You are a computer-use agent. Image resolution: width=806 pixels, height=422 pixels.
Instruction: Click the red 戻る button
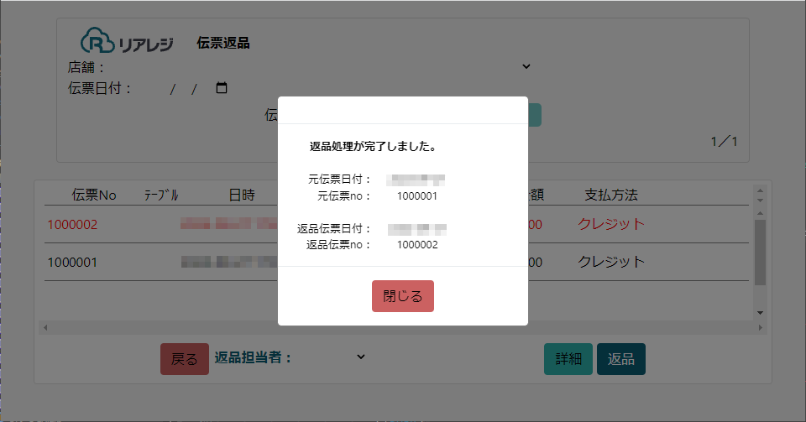(x=185, y=359)
